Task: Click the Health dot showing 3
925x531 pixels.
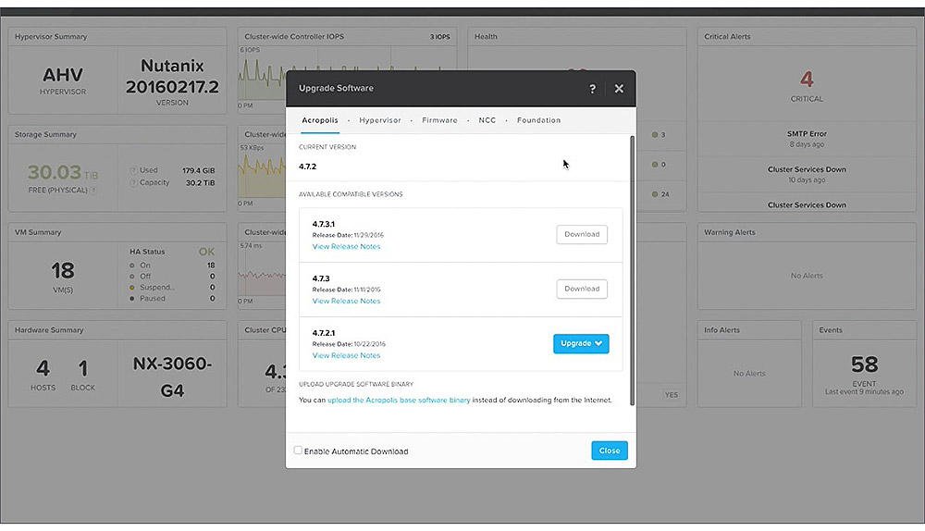Action: [x=655, y=135]
